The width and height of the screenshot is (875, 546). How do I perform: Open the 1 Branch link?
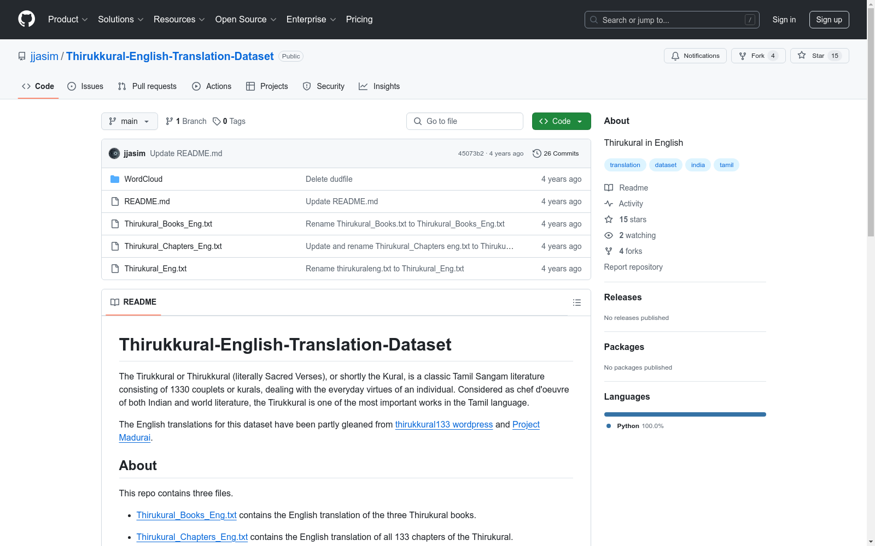186,121
